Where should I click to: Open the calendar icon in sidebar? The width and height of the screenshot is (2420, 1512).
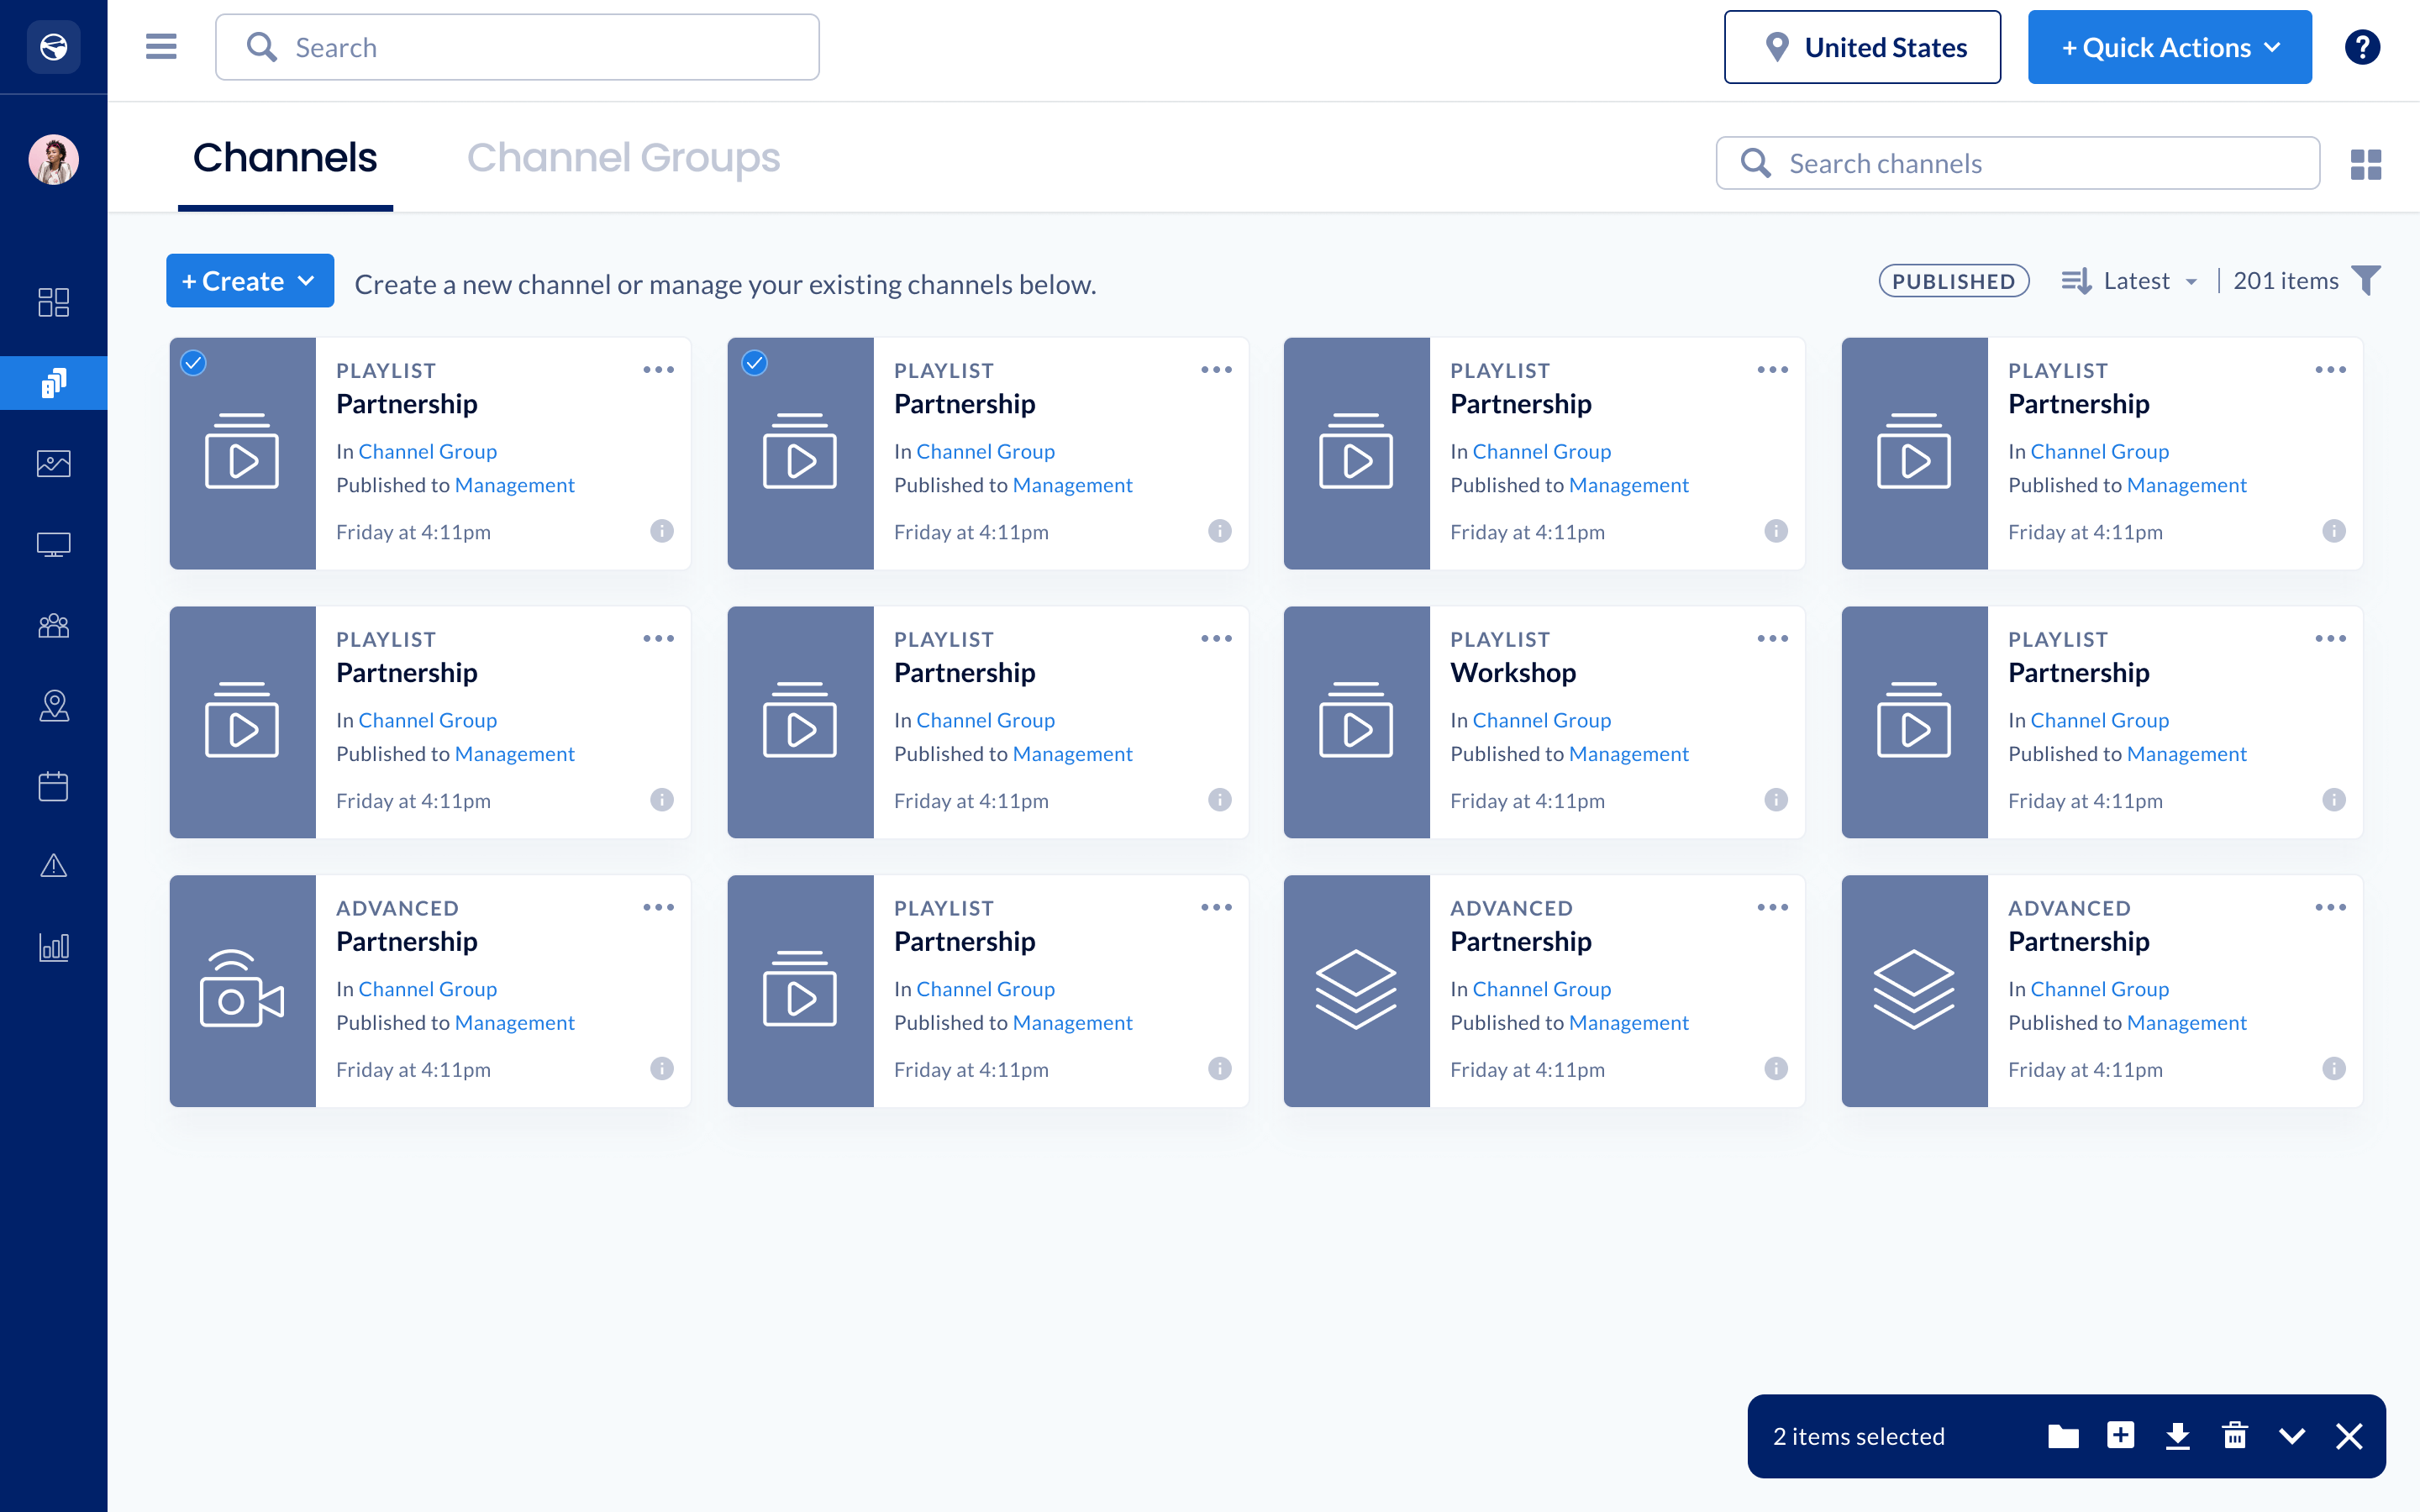click(x=53, y=786)
